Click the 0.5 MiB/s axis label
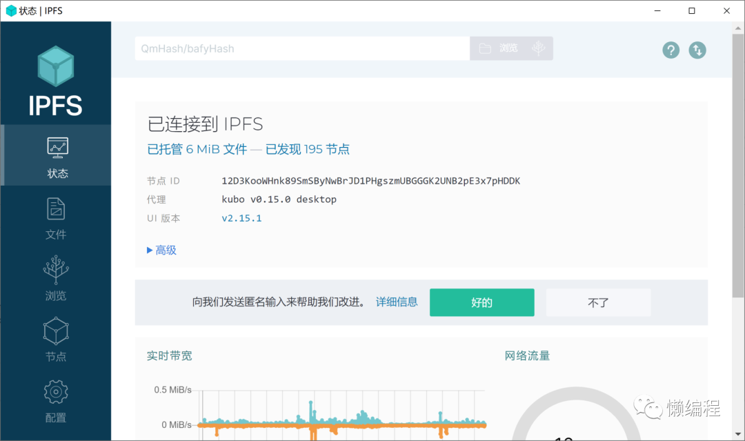Viewport: 745px width, 441px height. point(172,390)
